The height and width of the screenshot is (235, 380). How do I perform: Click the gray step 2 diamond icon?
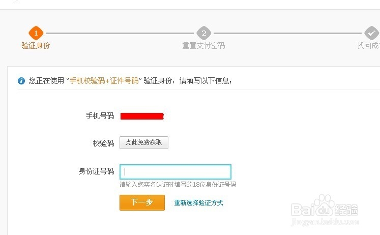coord(204,33)
